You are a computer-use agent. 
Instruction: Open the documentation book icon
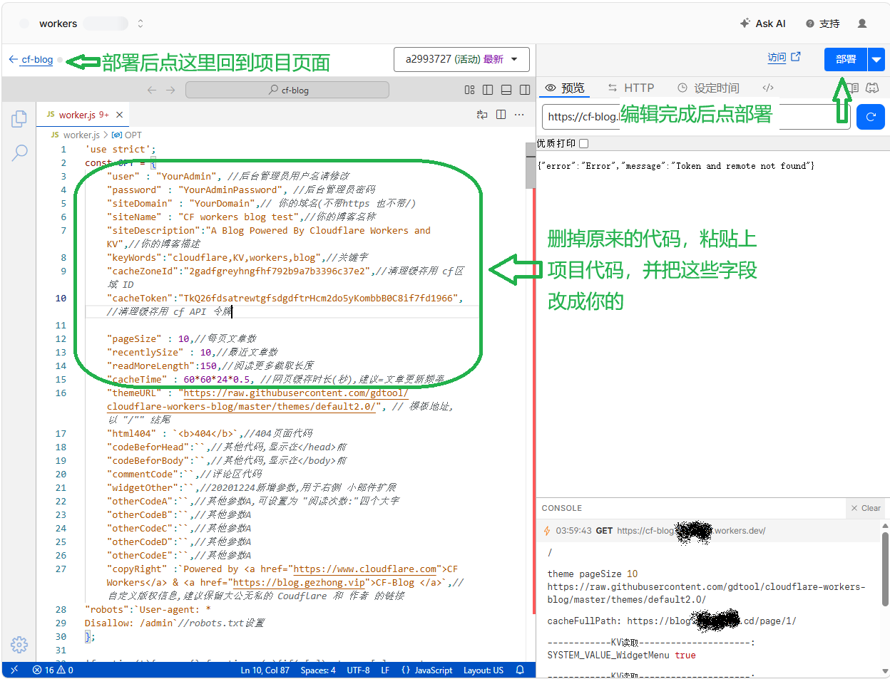853,88
